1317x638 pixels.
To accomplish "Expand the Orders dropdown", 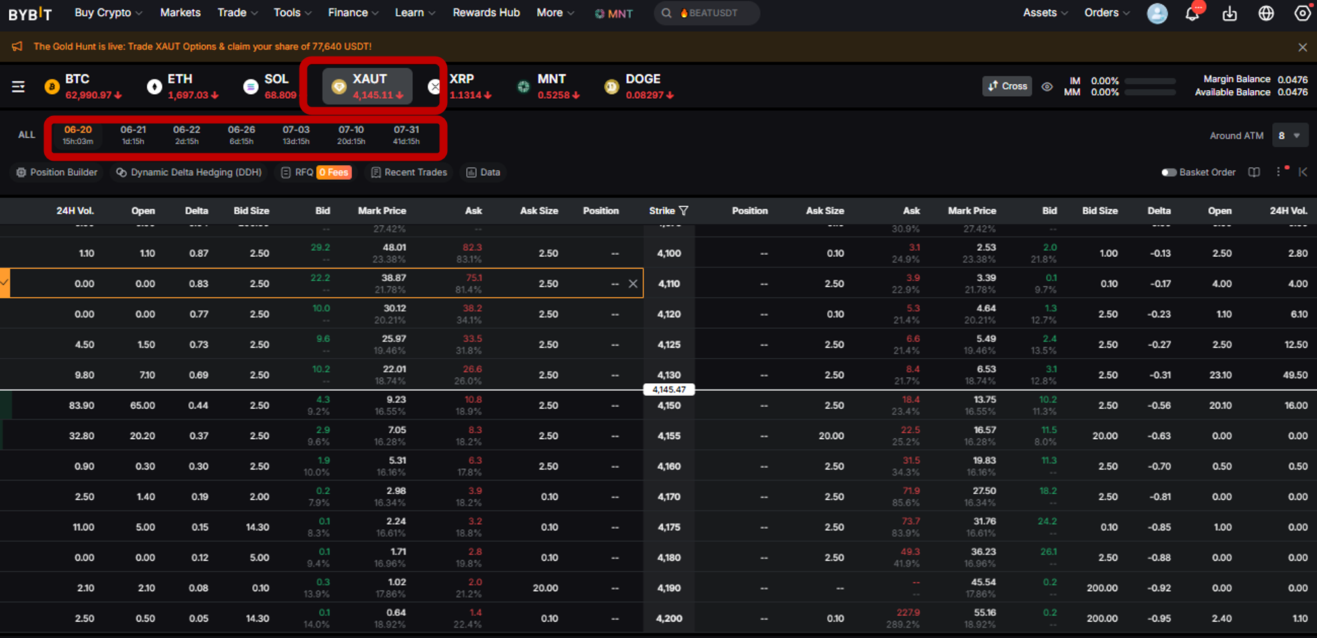I will coord(1107,13).
